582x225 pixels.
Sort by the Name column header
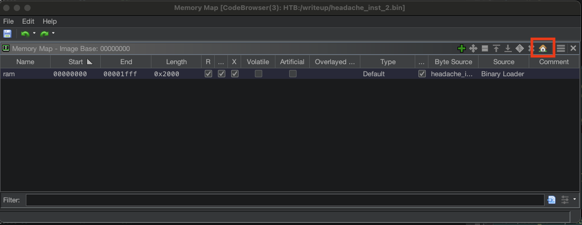[x=25, y=62]
